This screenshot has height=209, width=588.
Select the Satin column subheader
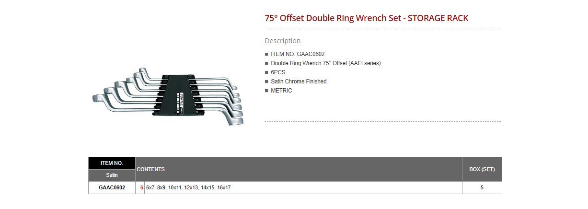[x=112, y=175]
